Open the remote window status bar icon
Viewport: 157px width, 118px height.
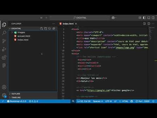[x=3, y=101]
